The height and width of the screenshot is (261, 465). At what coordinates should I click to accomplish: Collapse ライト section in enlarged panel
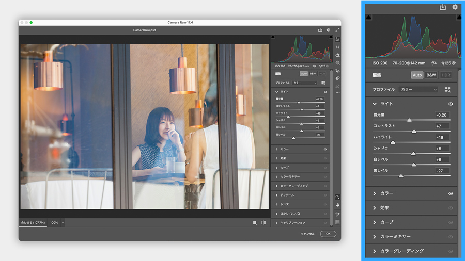(375, 104)
